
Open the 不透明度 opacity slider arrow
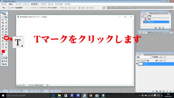click(x=165, y=57)
